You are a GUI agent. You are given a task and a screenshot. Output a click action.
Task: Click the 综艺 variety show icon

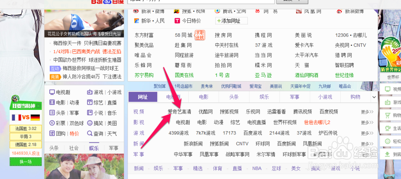[x=89, y=102]
